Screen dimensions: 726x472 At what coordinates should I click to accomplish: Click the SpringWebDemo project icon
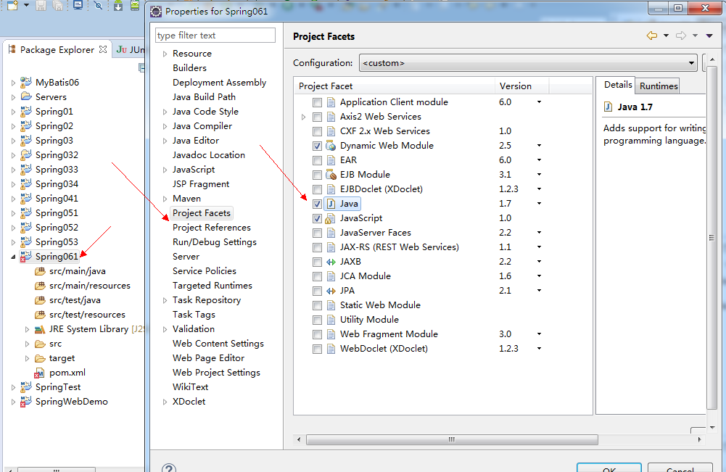point(26,402)
